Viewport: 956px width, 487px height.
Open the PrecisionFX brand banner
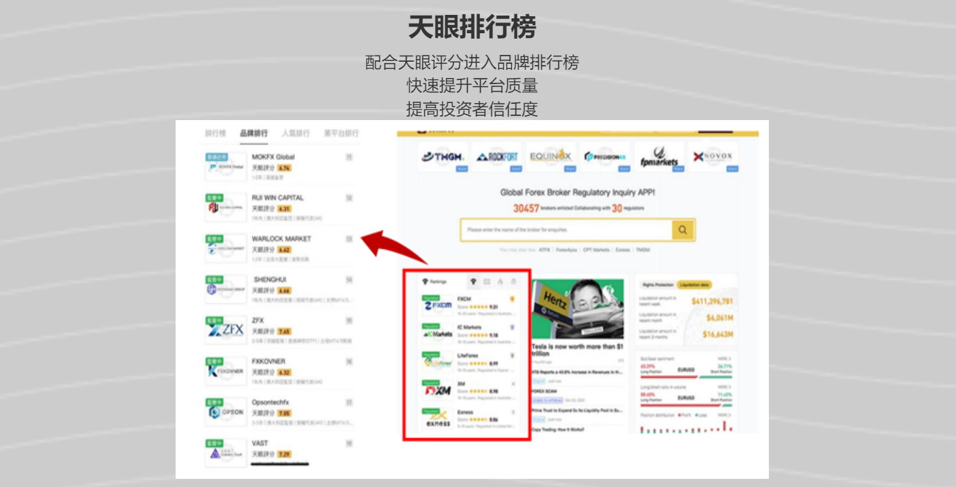[605, 157]
